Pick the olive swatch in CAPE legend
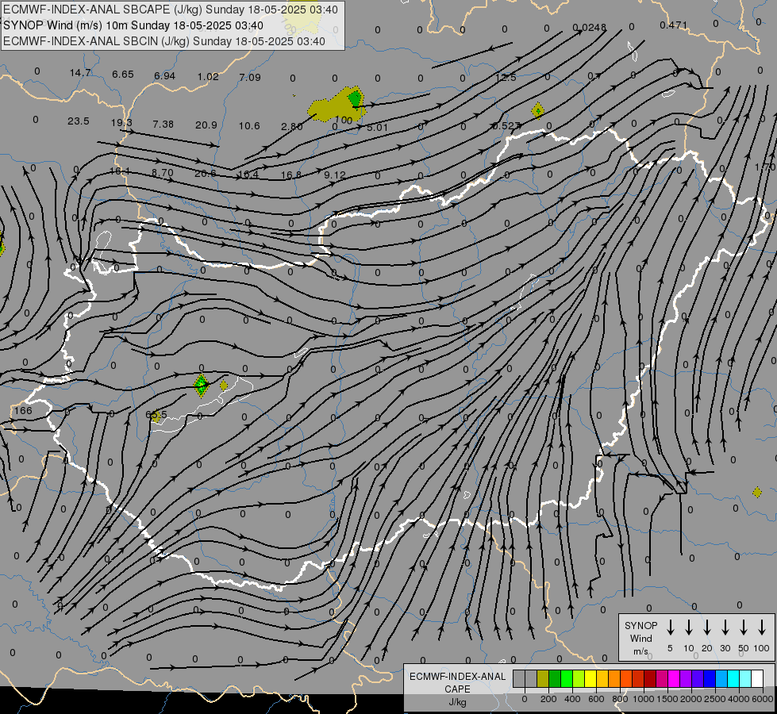This screenshot has height=714, width=777. tap(543, 678)
